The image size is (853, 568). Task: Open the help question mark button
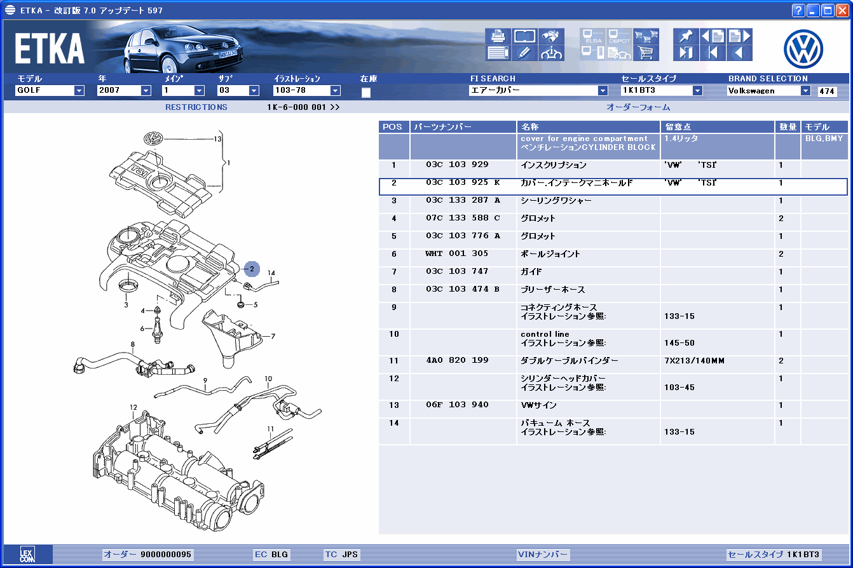798,10
